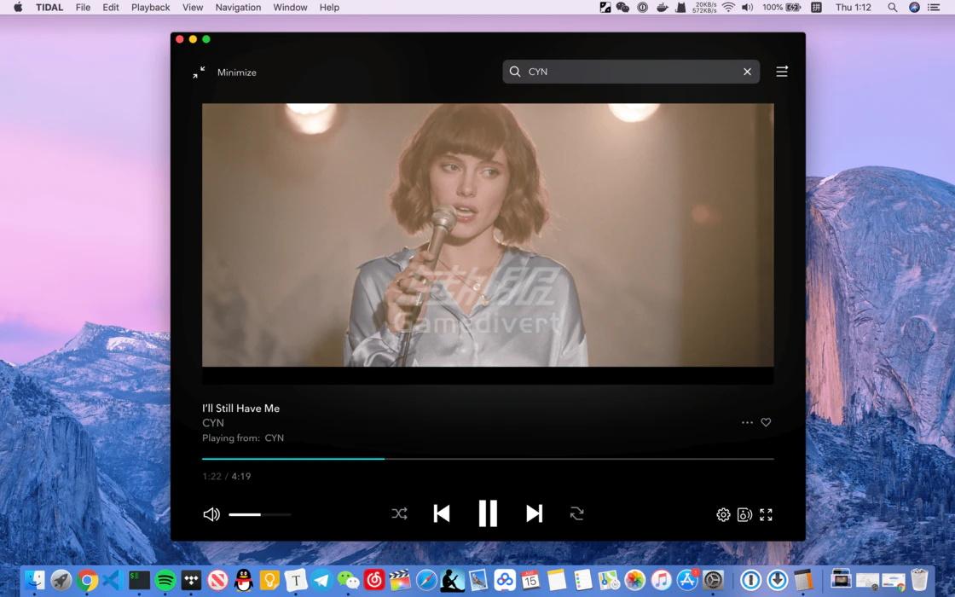Toggle repeat mode
955x597 pixels.
[x=576, y=513]
